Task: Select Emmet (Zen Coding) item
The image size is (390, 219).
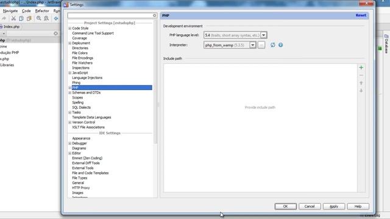Action: pos(87,158)
